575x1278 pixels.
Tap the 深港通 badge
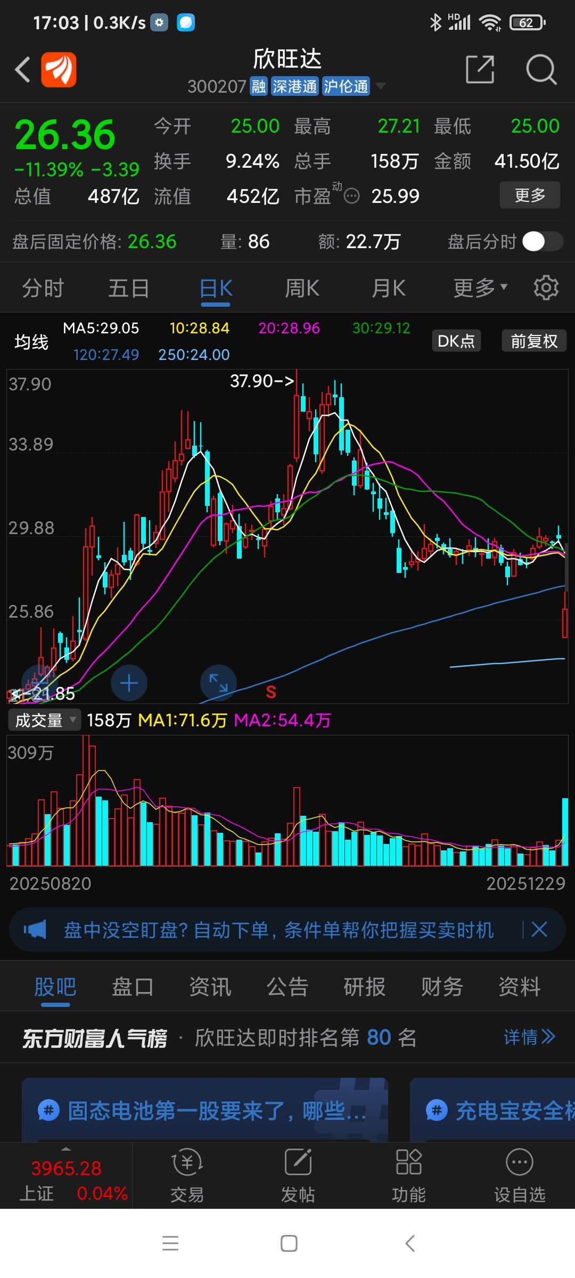coord(294,86)
